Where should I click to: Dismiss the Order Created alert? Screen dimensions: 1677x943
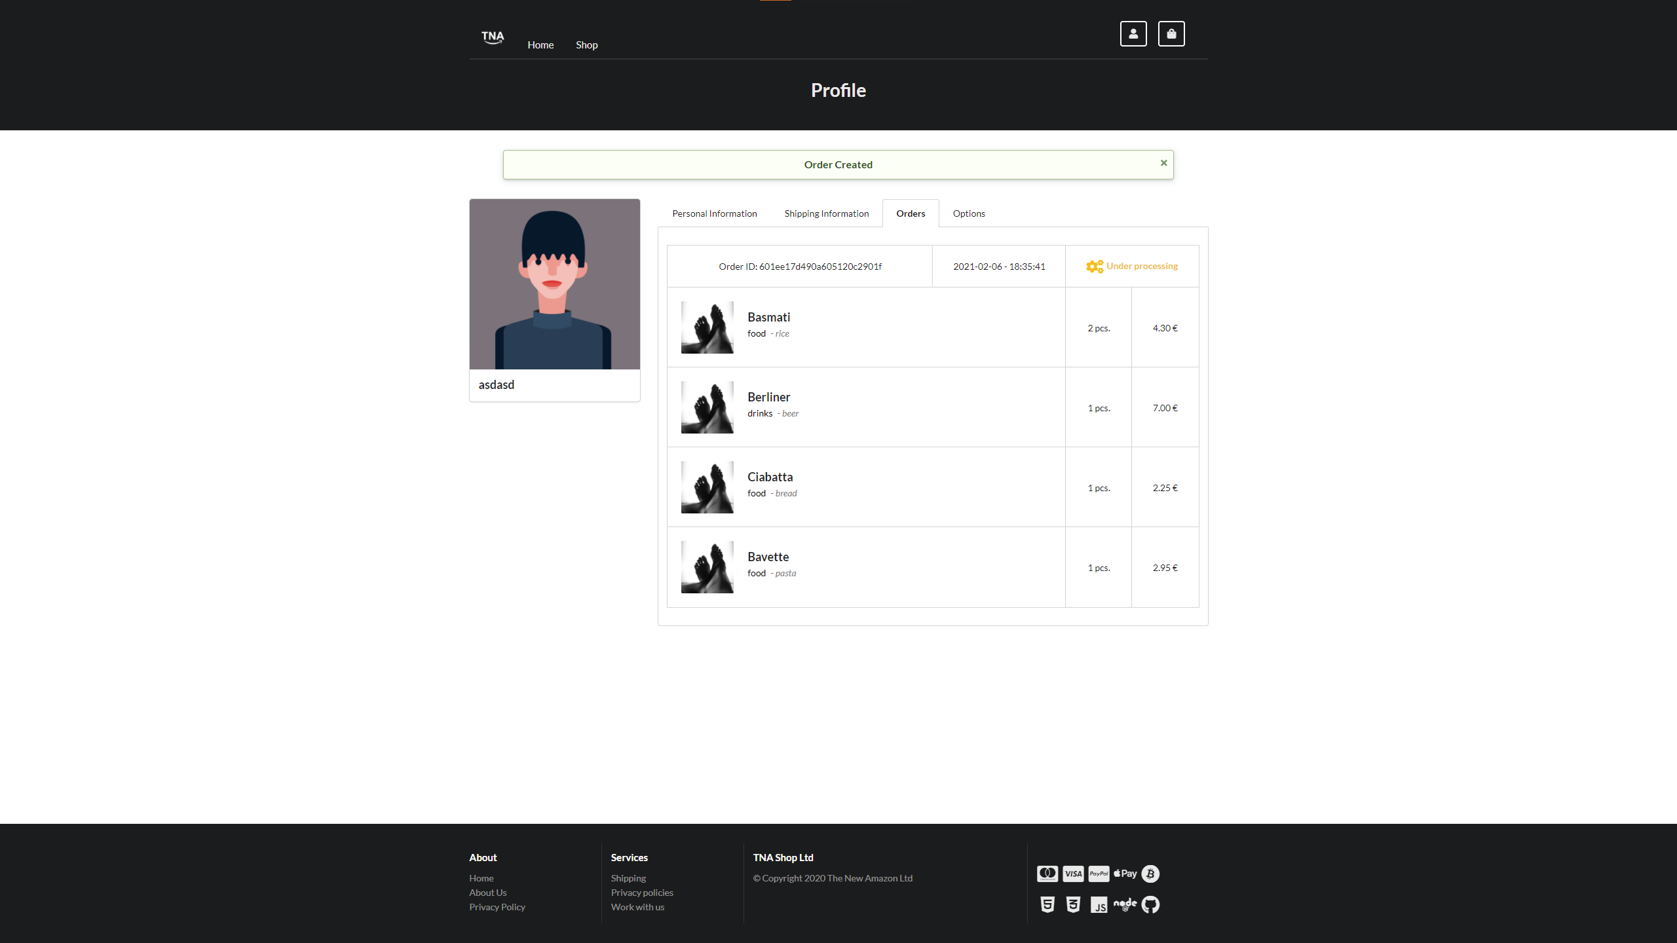click(1163, 163)
